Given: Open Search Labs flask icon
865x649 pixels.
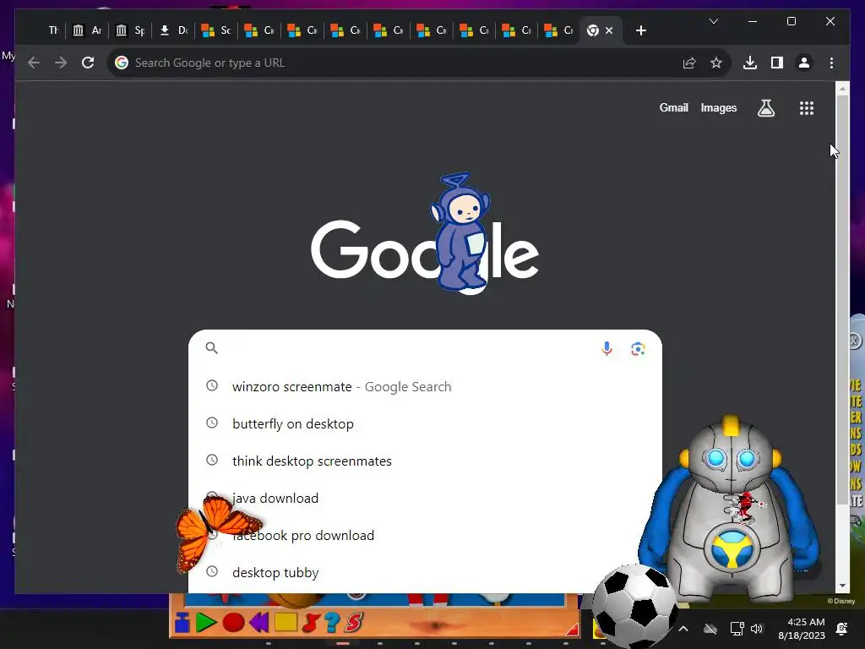Looking at the screenshot, I should click(x=765, y=108).
